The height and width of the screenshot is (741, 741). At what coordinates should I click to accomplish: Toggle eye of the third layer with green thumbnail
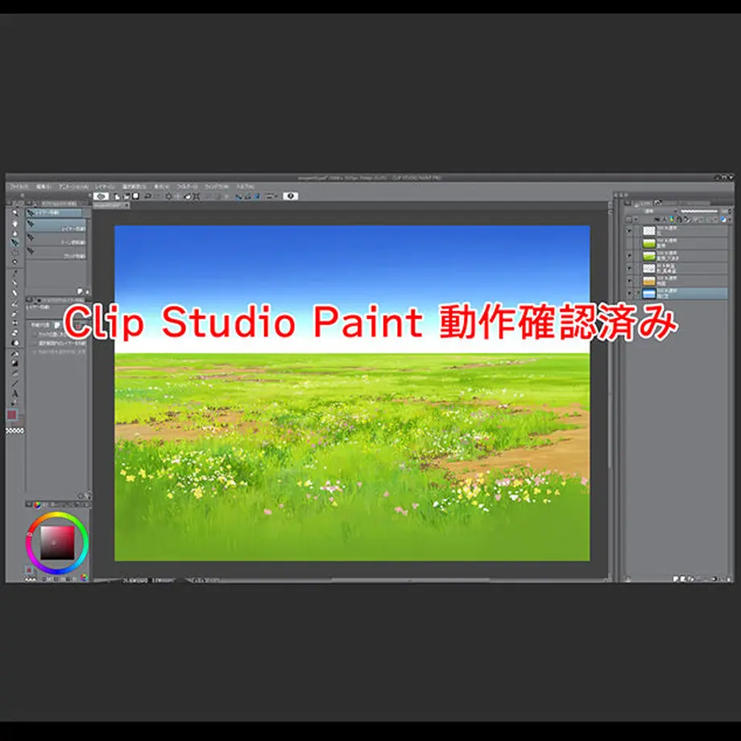click(629, 256)
